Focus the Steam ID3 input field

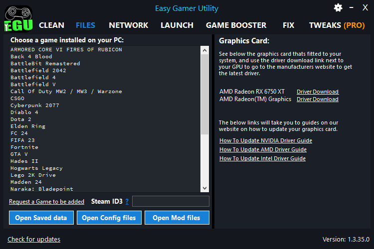click(171, 201)
